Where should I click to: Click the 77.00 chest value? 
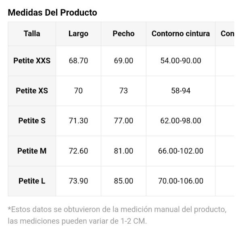click(x=123, y=121)
